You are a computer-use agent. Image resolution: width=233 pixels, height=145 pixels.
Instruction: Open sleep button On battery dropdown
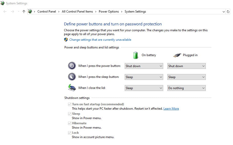point(144,77)
